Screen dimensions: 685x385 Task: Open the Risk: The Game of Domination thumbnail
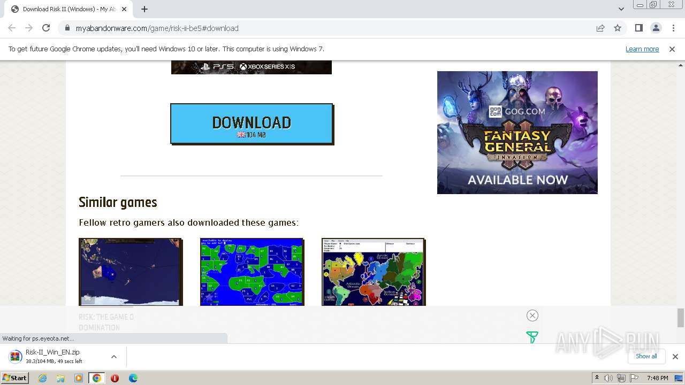131,272
